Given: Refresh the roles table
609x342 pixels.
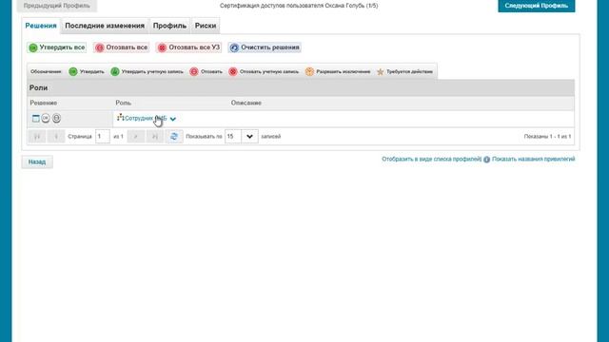Looking at the screenshot, I should click(x=174, y=137).
